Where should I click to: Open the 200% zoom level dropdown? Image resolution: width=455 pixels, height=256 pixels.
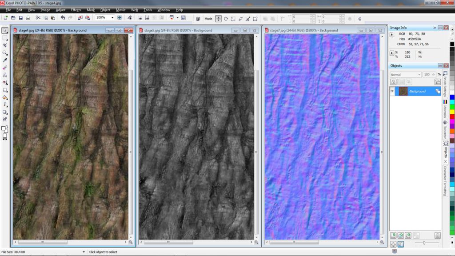pyautogui.click(x=112, y=18)
